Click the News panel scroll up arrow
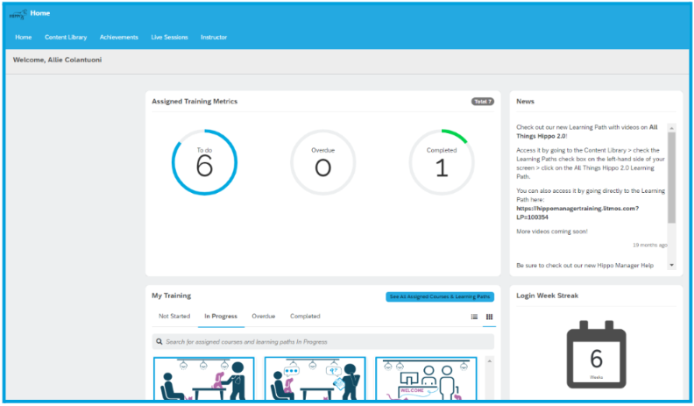Viewport: 694px width, 406px height. tap(671, 128)
